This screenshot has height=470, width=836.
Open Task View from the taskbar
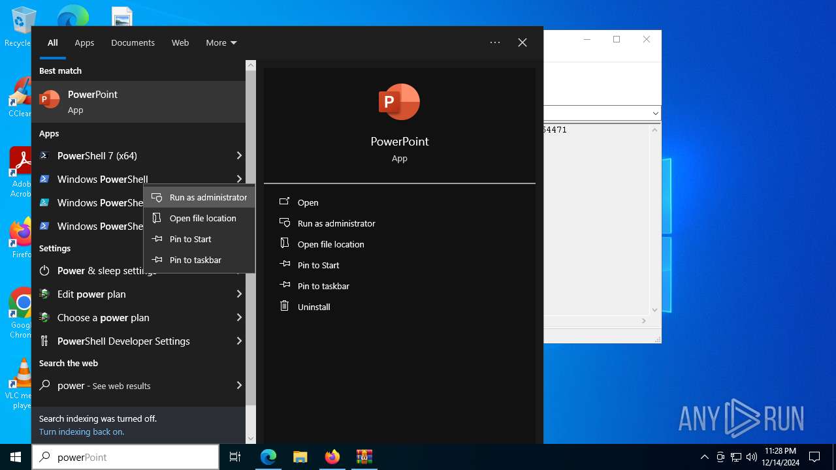coord(235,457)
